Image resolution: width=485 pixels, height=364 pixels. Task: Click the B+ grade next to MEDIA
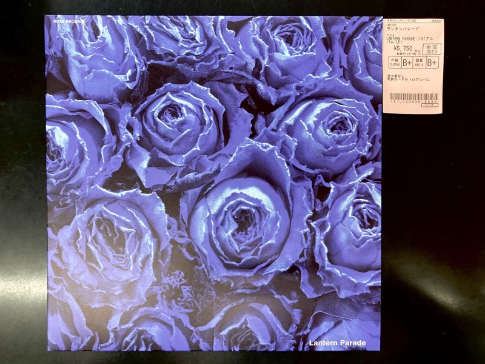click(432, 62)
